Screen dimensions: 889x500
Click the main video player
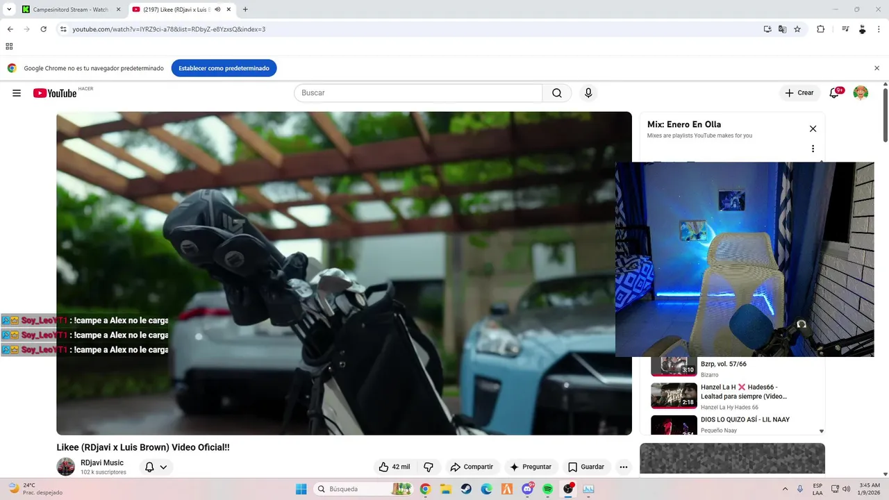(344, 273)
